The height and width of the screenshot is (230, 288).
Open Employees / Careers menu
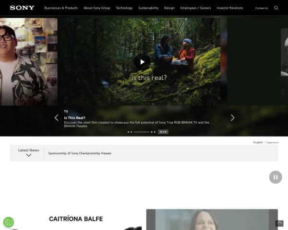click(x=196, y=8)
